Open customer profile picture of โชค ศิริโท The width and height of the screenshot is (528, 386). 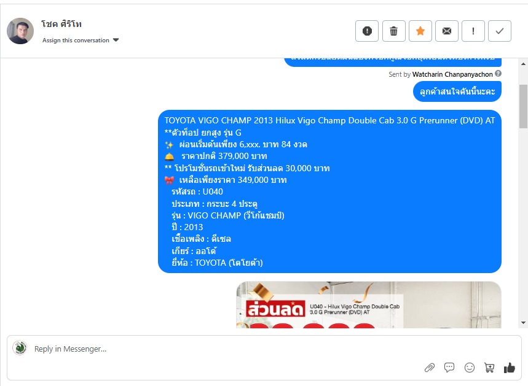click(20, 31)
